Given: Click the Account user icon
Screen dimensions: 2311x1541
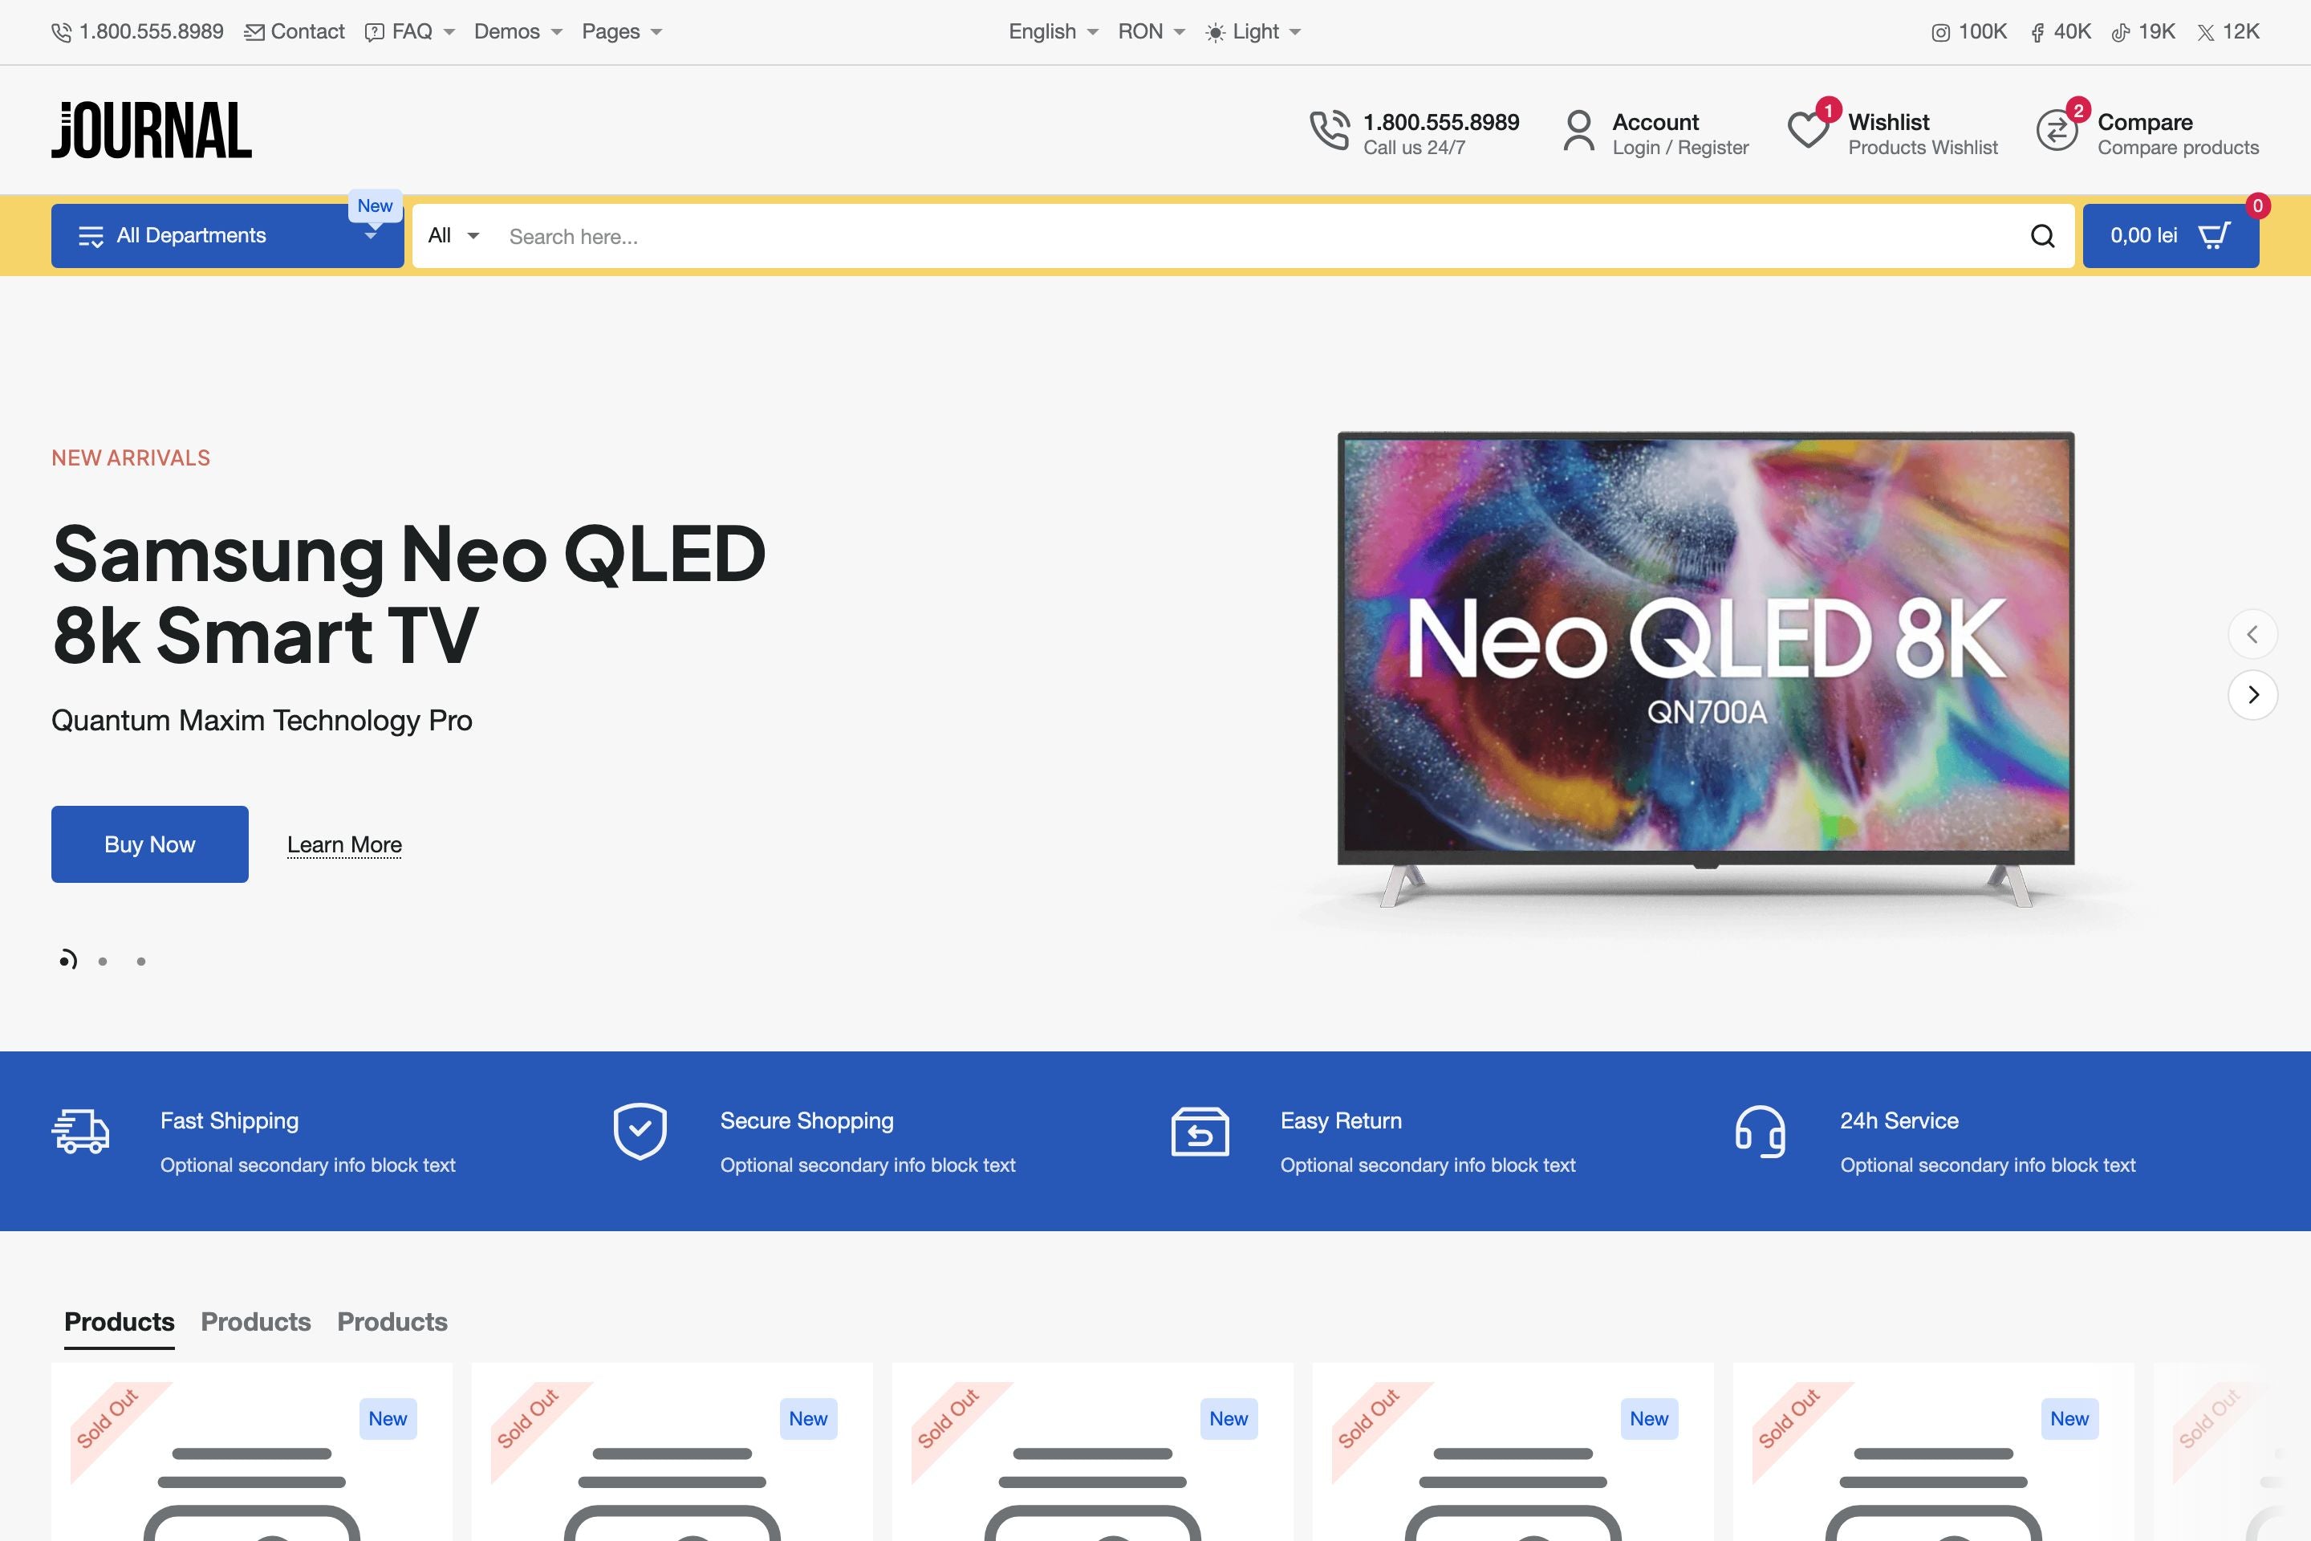Looking at the screenshot, I should click(x=1579, y=130).
